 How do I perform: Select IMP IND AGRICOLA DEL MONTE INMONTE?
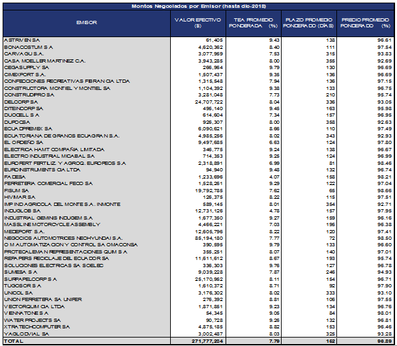[63, 204]
